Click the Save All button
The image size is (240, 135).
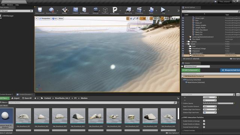tap(27, 98)
